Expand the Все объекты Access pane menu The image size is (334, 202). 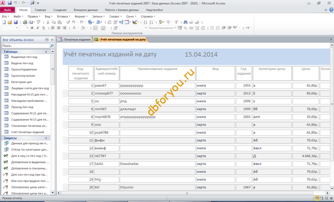click(47, 40)
